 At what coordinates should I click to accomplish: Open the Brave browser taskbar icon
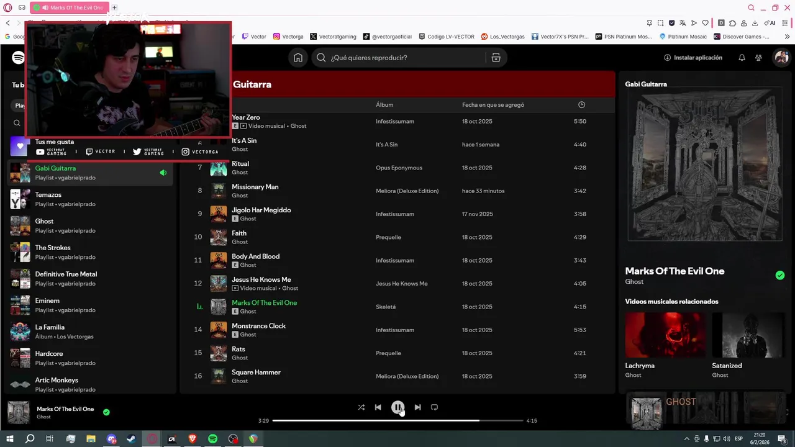click(193, 439)
